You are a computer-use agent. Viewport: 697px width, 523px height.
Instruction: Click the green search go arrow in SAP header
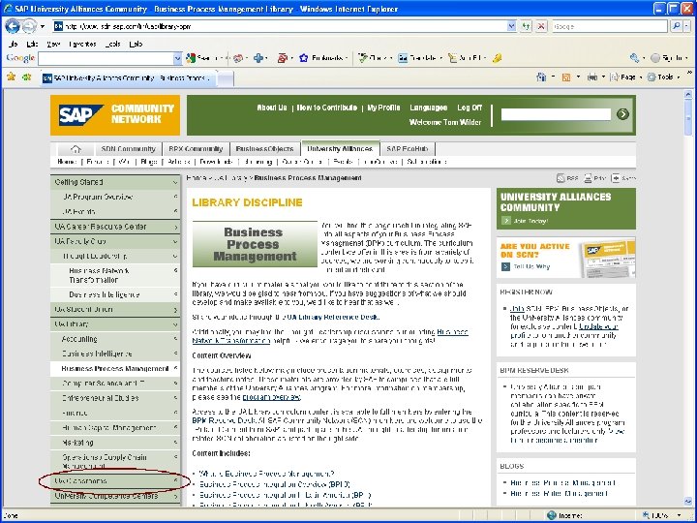pyautogui.click(x=622, y=114)
